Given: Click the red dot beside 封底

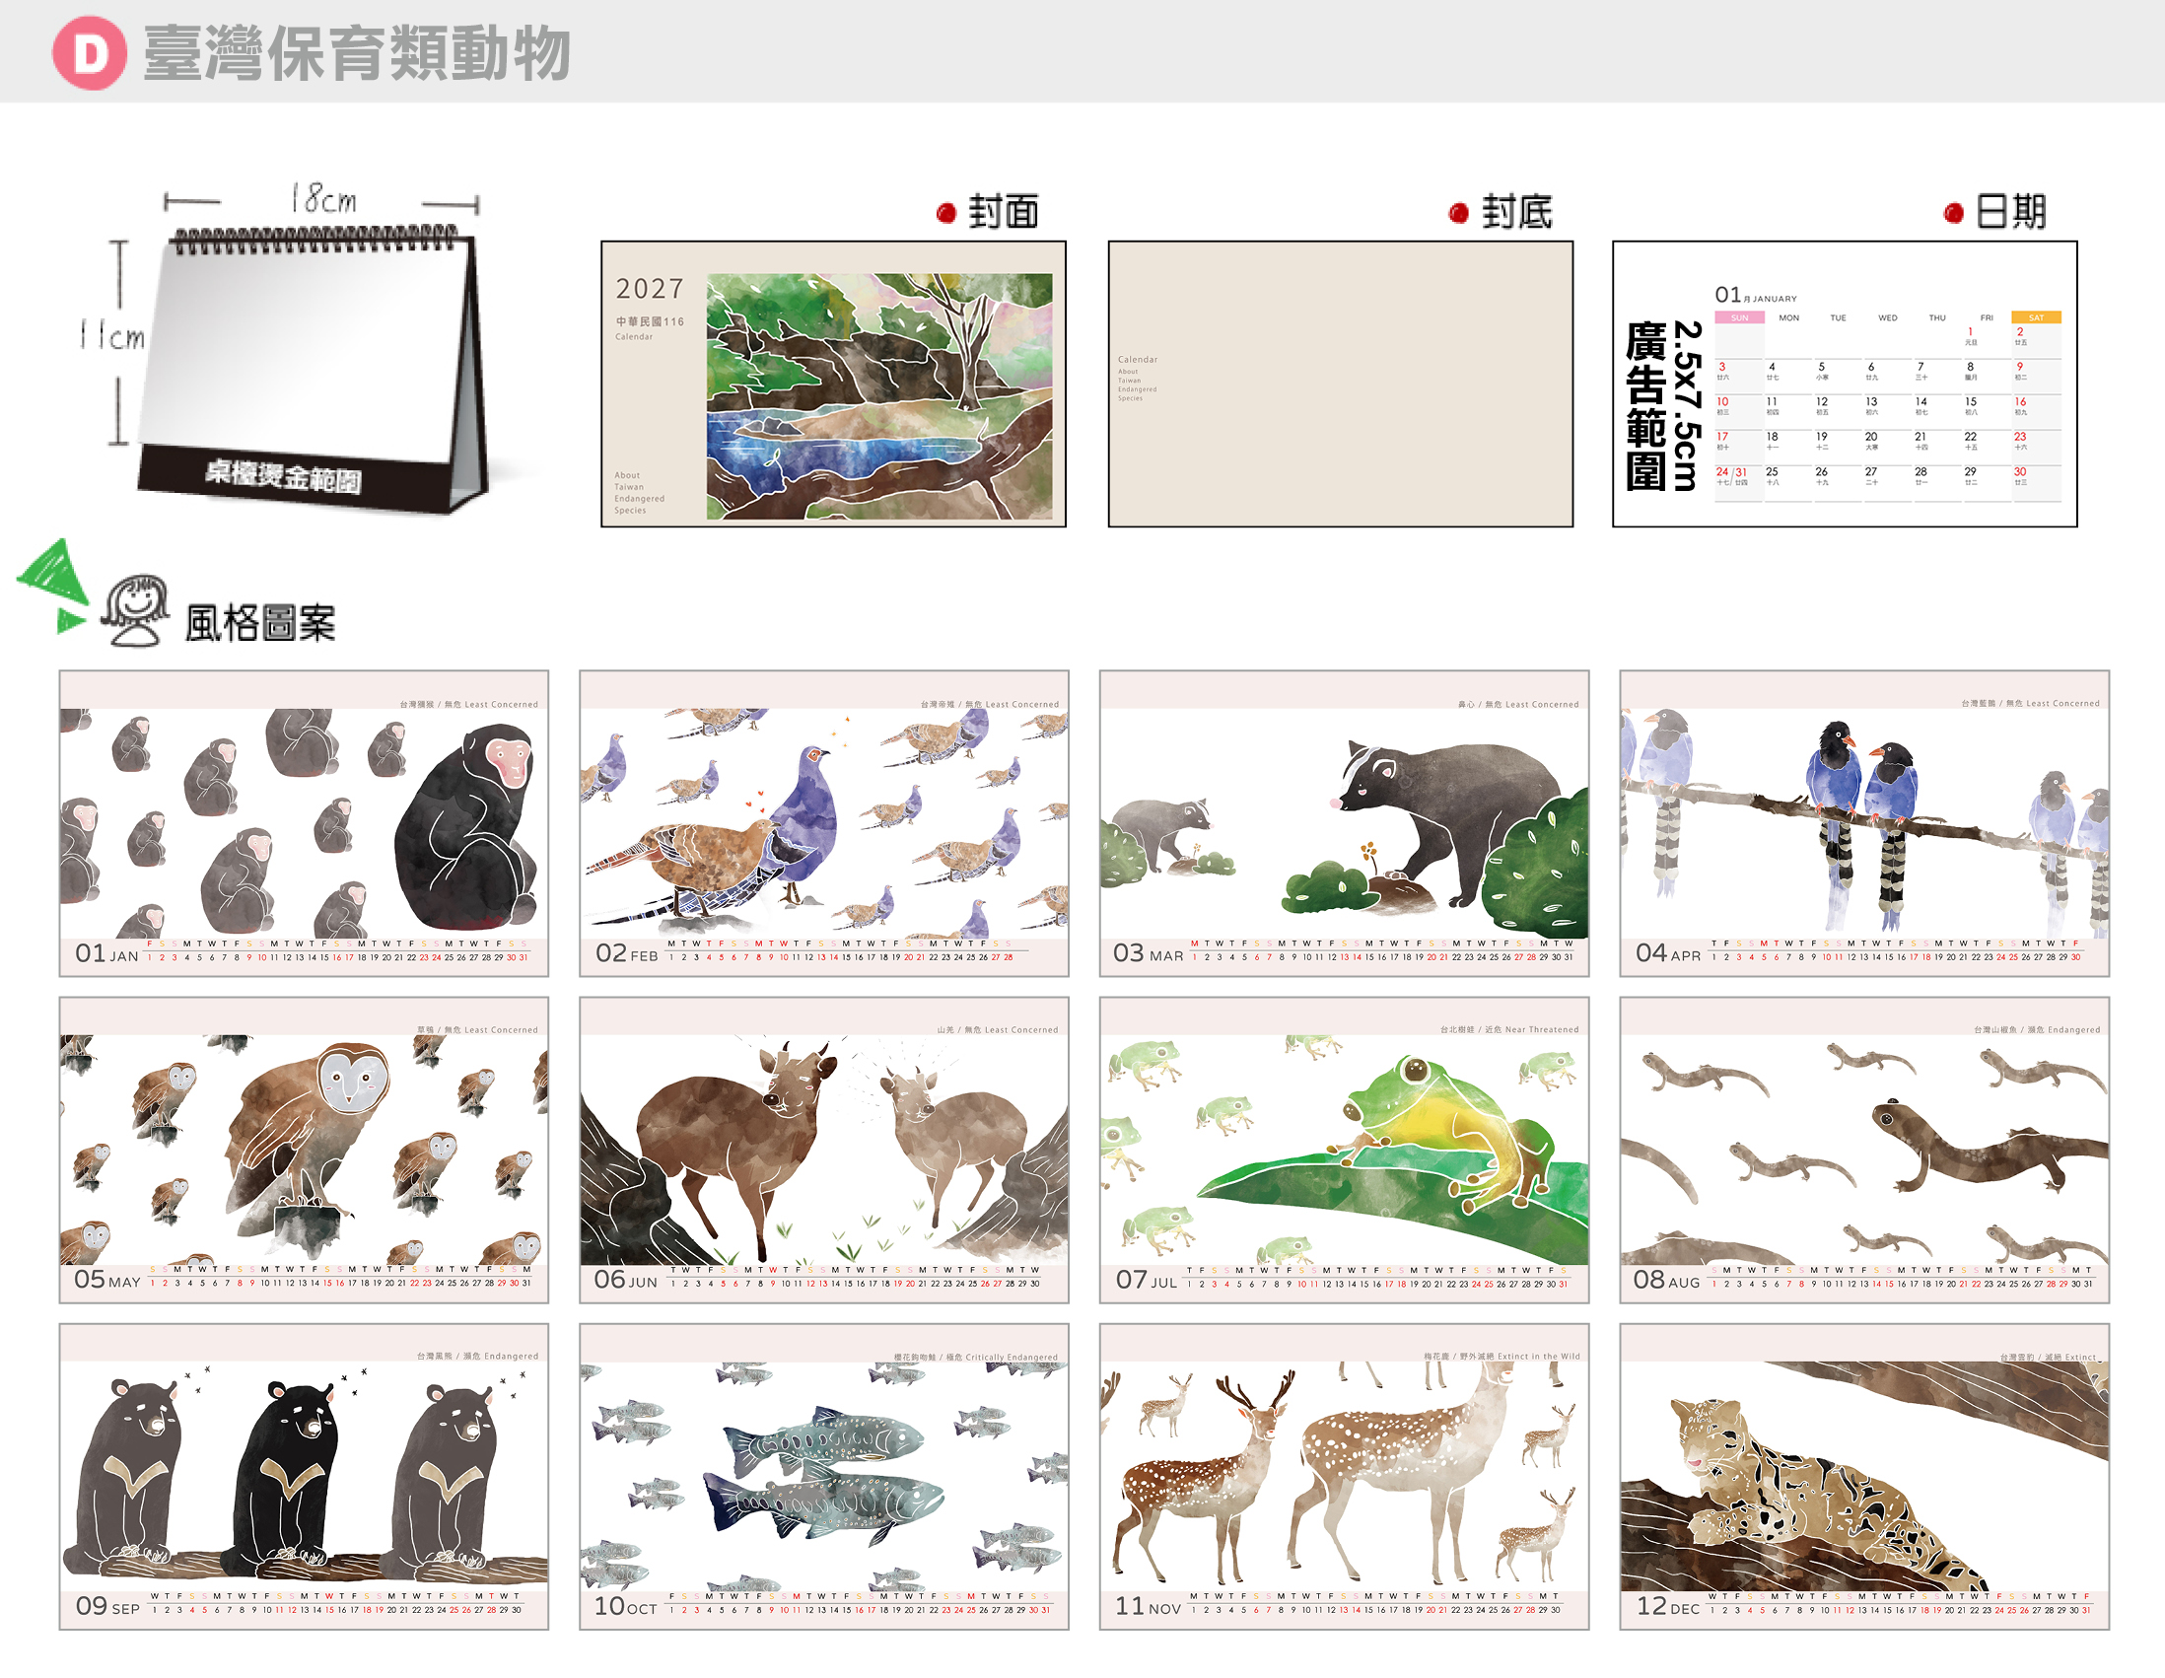Looking at the screenshot, I should [1458, 212].
